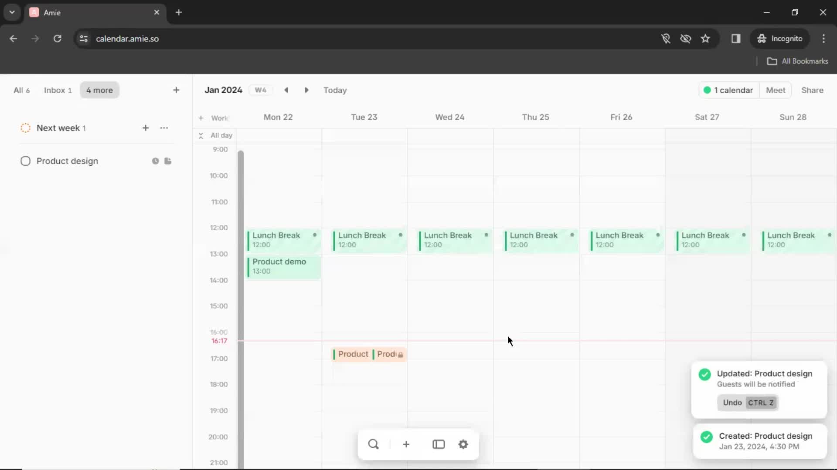The height and width of the screenshot is (470, 837).
Task: Open the W4 week number dropdown
Action: click(x=260, y=90)
